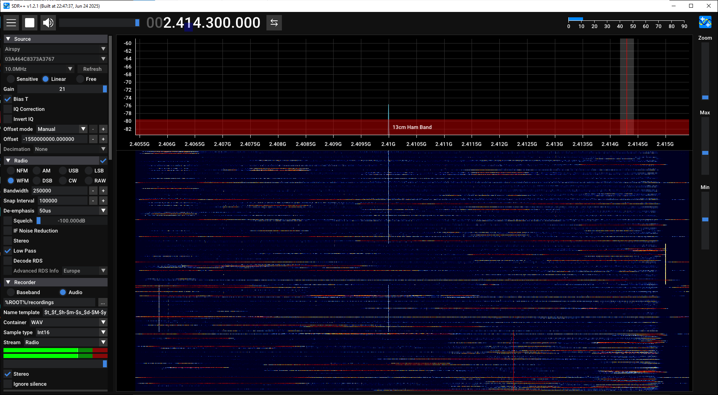Toggle Recorder Stereo checkbox
This screenshot has height=395, width=718.
point(8,374)
